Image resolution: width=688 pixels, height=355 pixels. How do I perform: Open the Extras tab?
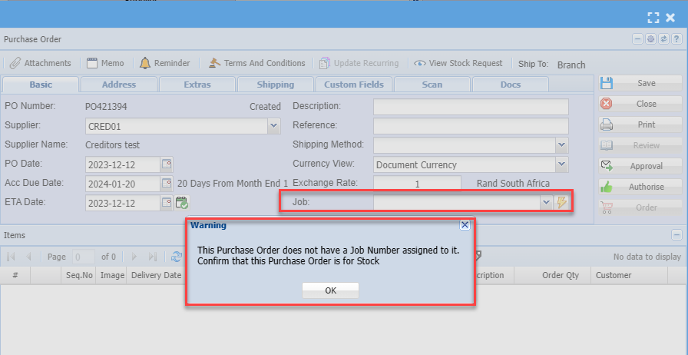coord(197,85)
